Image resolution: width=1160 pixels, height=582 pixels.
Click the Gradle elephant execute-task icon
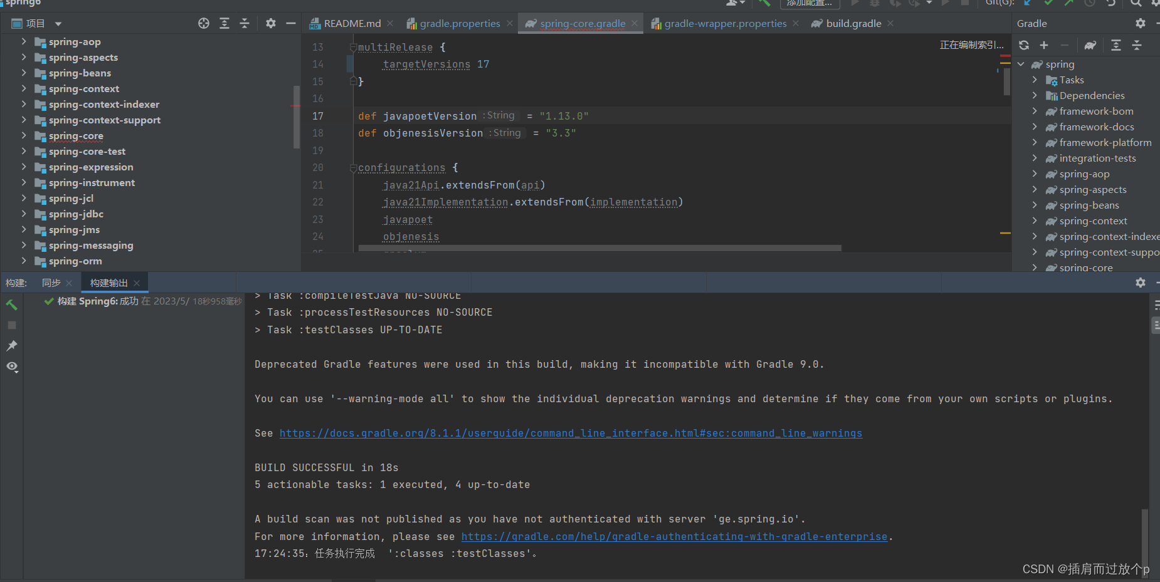tap(1090, 45)
